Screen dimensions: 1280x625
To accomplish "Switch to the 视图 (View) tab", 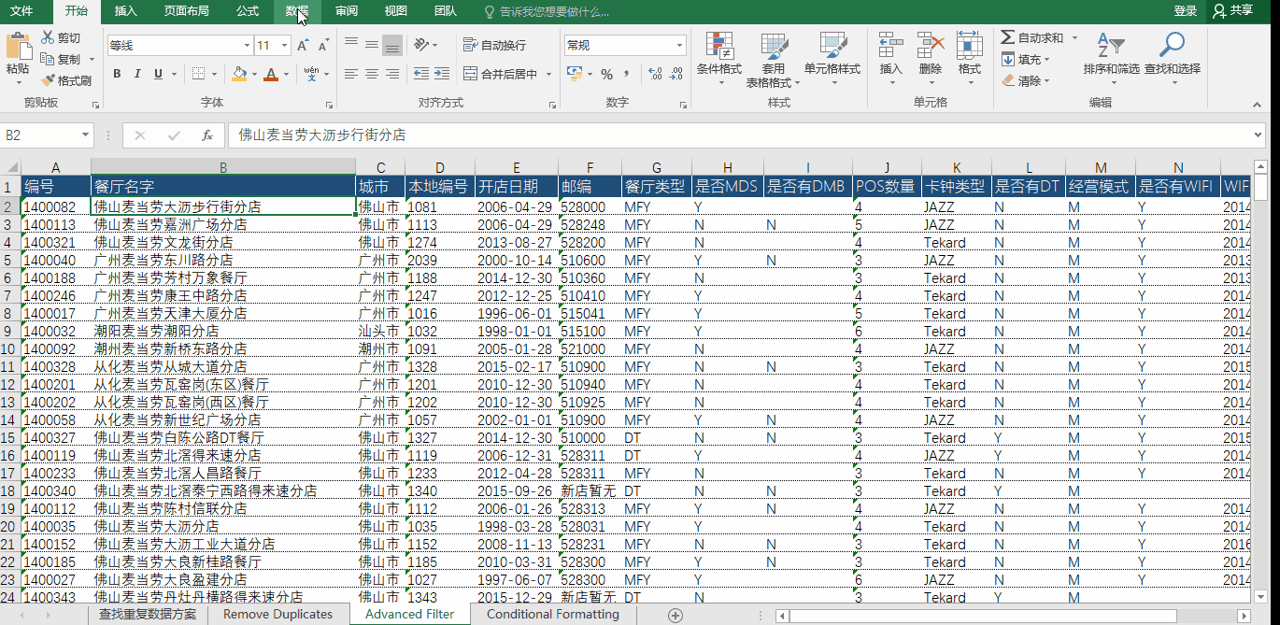I will pyautogui.click(x=396, y=11).
